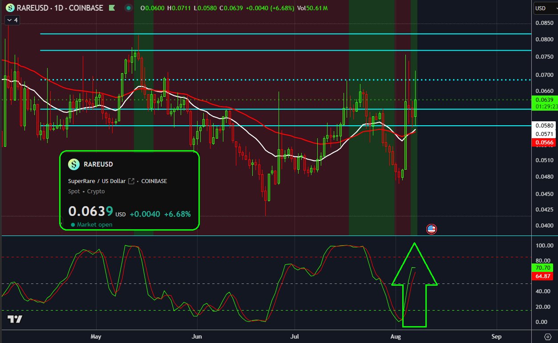
Task: Select the dotted cyan horizontal level line
Action: click(x=286, y=80)
